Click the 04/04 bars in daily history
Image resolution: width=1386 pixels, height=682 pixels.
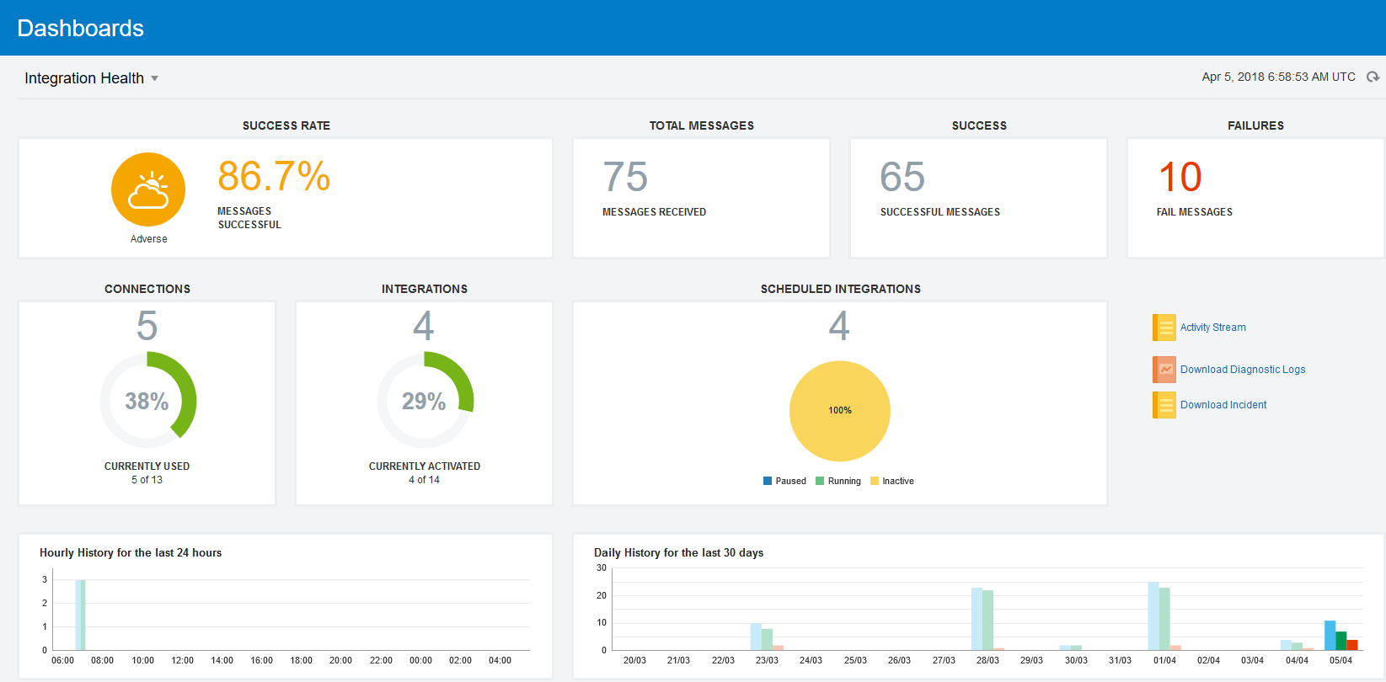(x=1297, y=645)
